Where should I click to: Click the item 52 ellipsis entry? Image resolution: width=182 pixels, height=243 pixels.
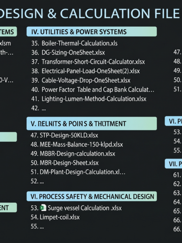(37, 181)
